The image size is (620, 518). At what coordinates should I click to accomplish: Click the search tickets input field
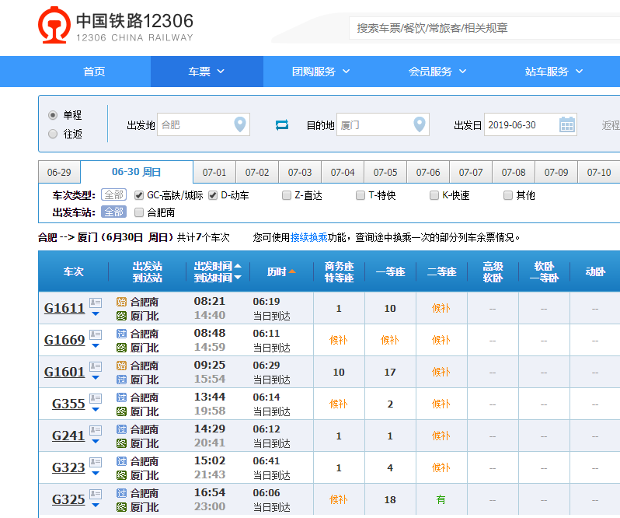[x=484, y=28]
